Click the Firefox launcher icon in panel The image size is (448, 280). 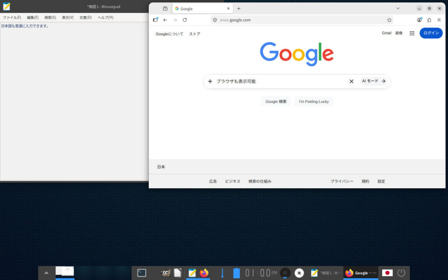(204, 273)
